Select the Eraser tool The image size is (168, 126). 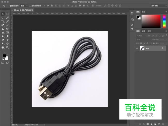3,32
